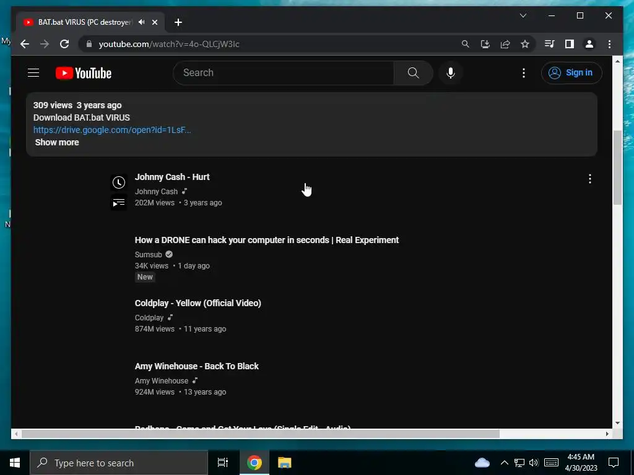The image size is (634, 475).
Task: Open YouTube settings three-dot menu
Action: pyautogui.click(x=524, y=73)
